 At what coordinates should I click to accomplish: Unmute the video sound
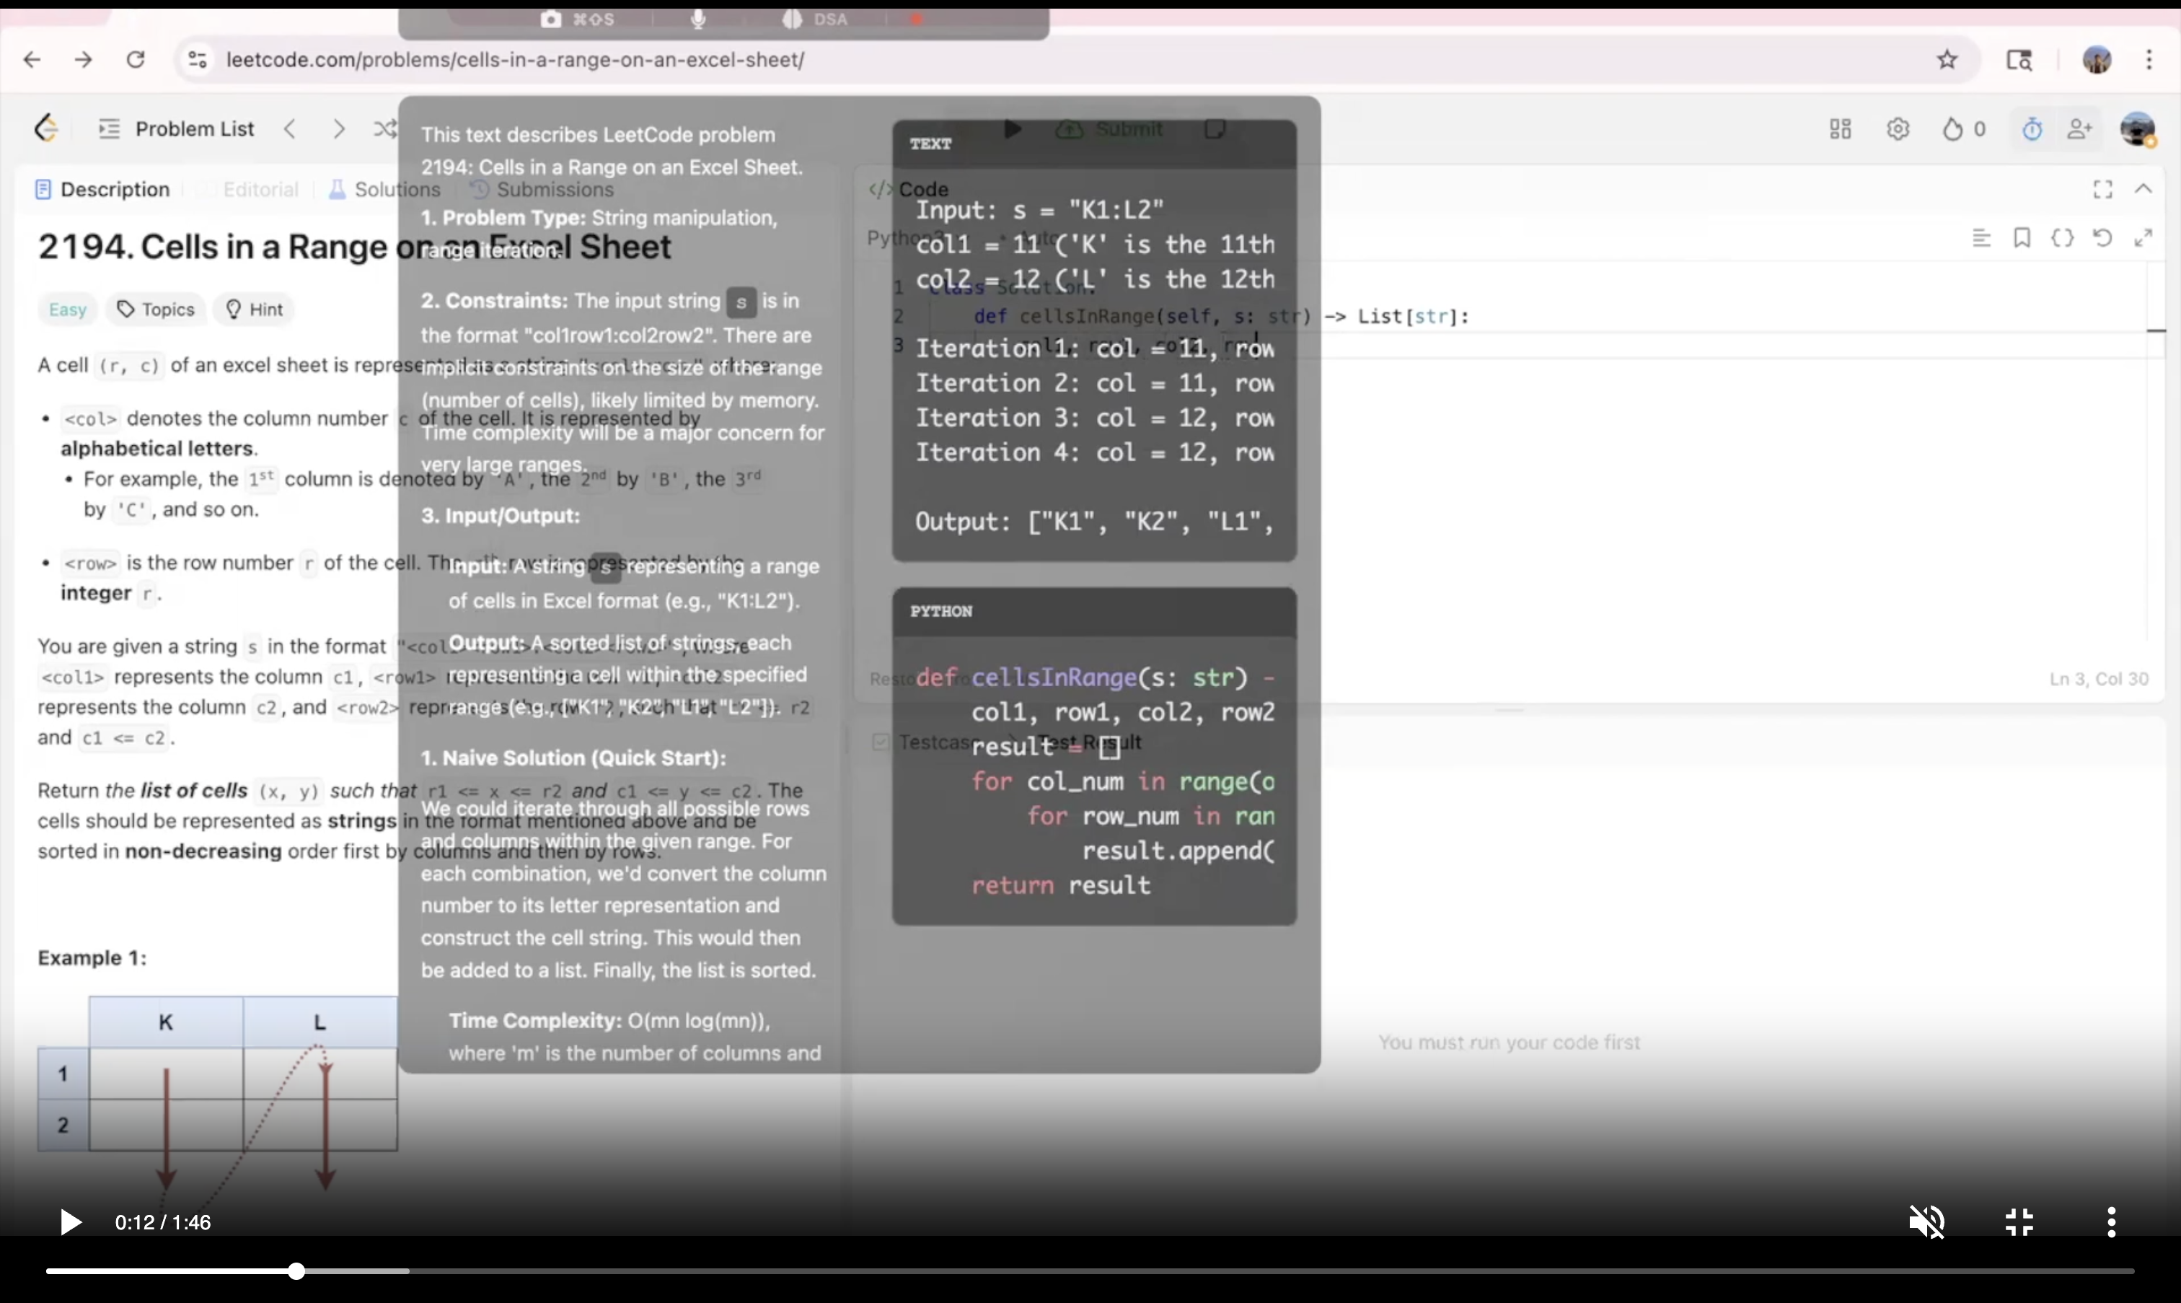[1926, 1221]
